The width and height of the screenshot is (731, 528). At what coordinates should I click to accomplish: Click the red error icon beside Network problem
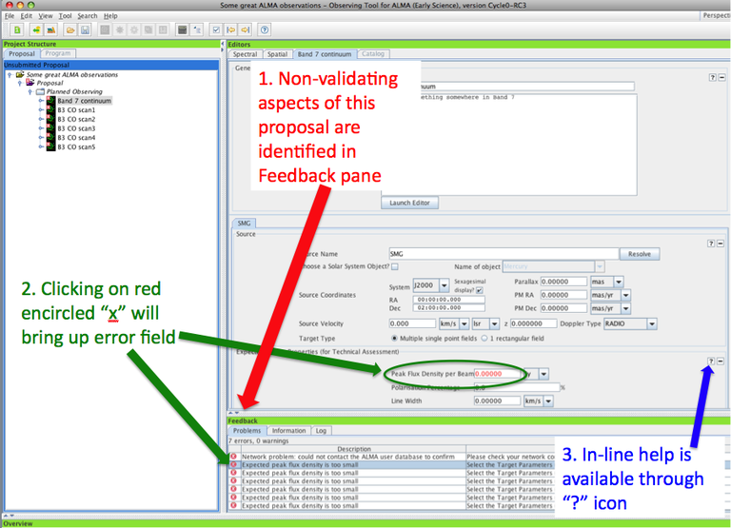(233, 457)
